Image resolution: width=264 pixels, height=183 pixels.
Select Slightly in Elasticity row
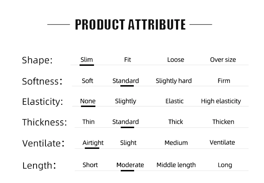125,101
